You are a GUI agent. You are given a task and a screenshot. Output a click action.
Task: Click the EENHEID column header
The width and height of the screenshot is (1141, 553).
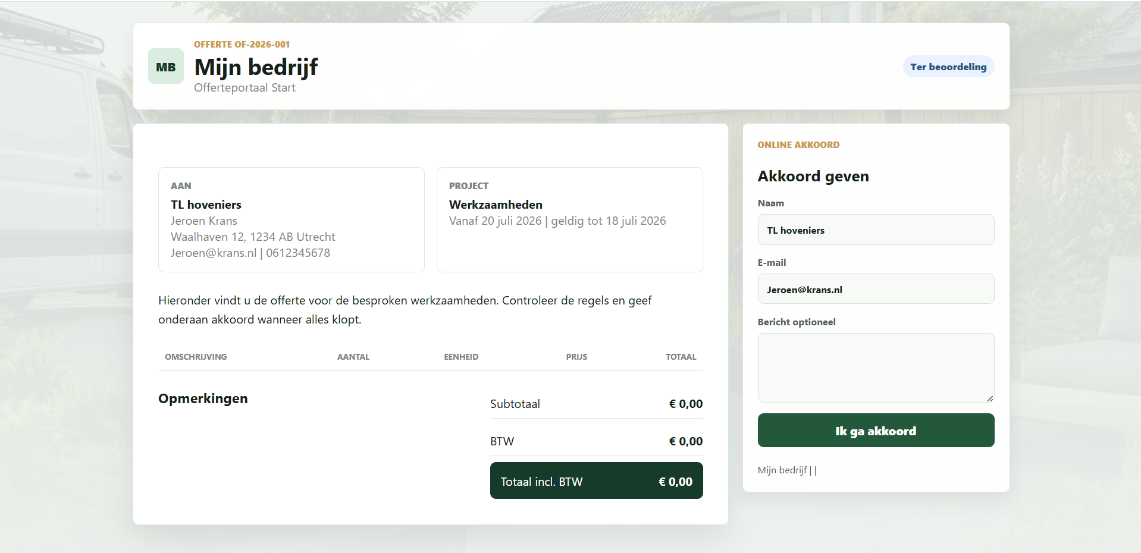click(x=461, y=357)
